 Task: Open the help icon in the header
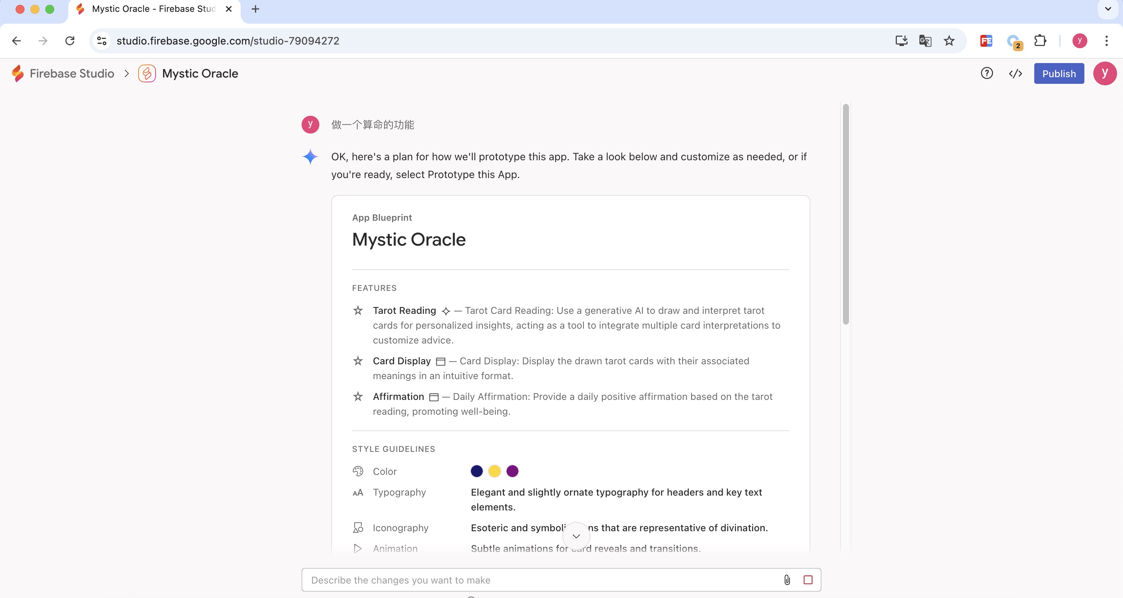[x=987, y=73]
